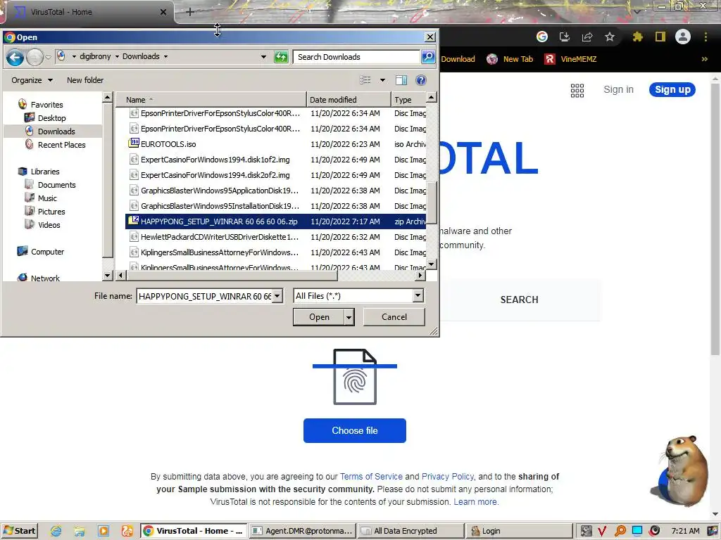This screenshot has width=721, height=540.
Task: Switch to SEARCH tab on VirusTotal
Action: pyautogui.click(x=519, y=300)
